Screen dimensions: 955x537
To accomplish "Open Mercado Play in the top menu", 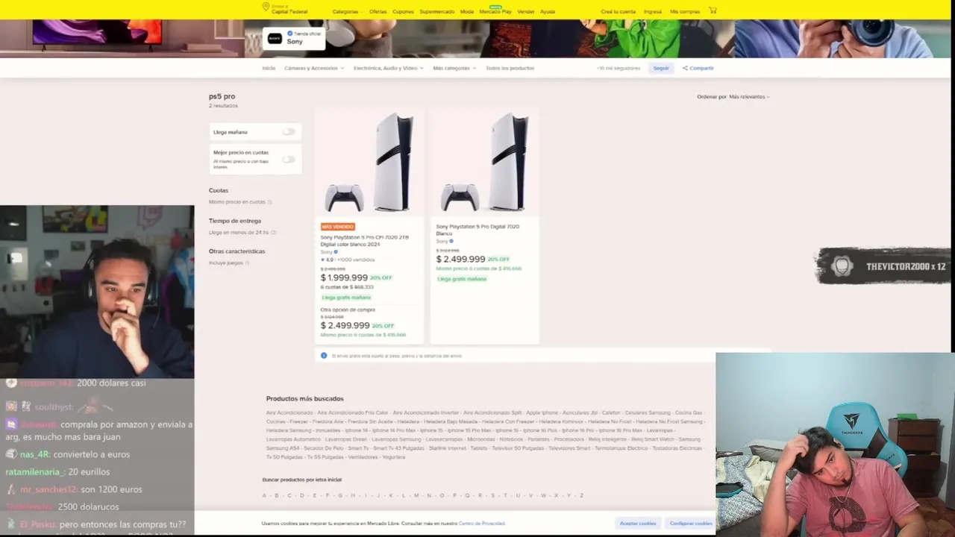I will 495,12.
